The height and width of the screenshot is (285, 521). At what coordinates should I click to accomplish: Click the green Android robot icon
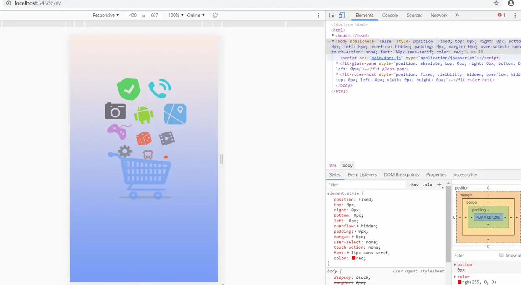coord(144,114)
